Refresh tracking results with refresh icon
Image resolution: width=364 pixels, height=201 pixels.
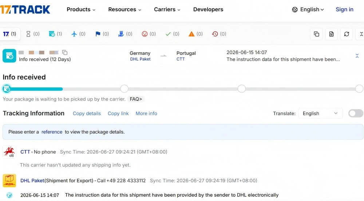347,34
